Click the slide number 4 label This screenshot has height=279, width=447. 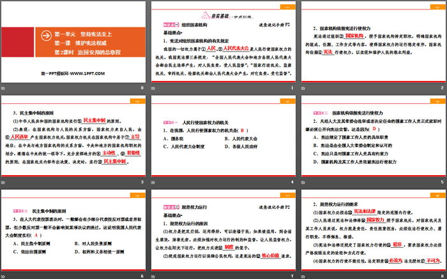(292, 182)
